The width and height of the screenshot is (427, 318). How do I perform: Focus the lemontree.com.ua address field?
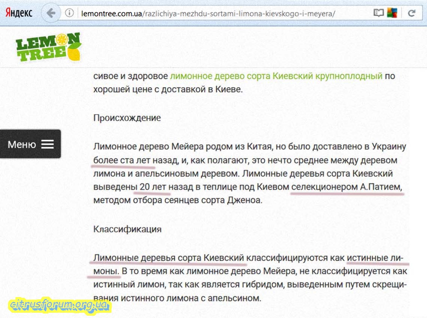[x=208, y=14]
